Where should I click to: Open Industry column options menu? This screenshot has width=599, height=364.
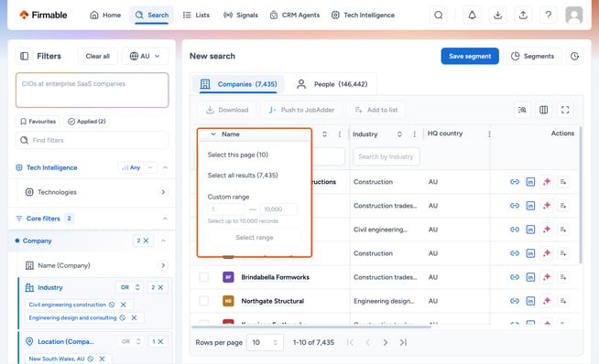click(x=415, y=134)
